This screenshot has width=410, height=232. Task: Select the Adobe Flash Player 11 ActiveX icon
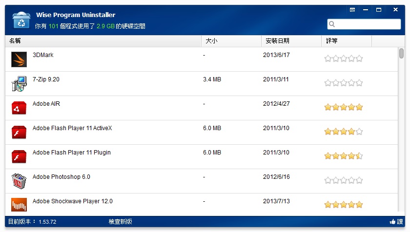[19, 132]
